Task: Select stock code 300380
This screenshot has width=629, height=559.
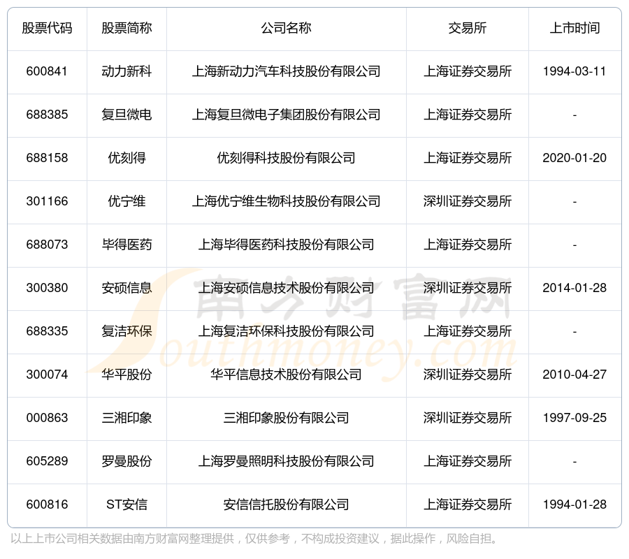Action: click(x=47, y=288)
